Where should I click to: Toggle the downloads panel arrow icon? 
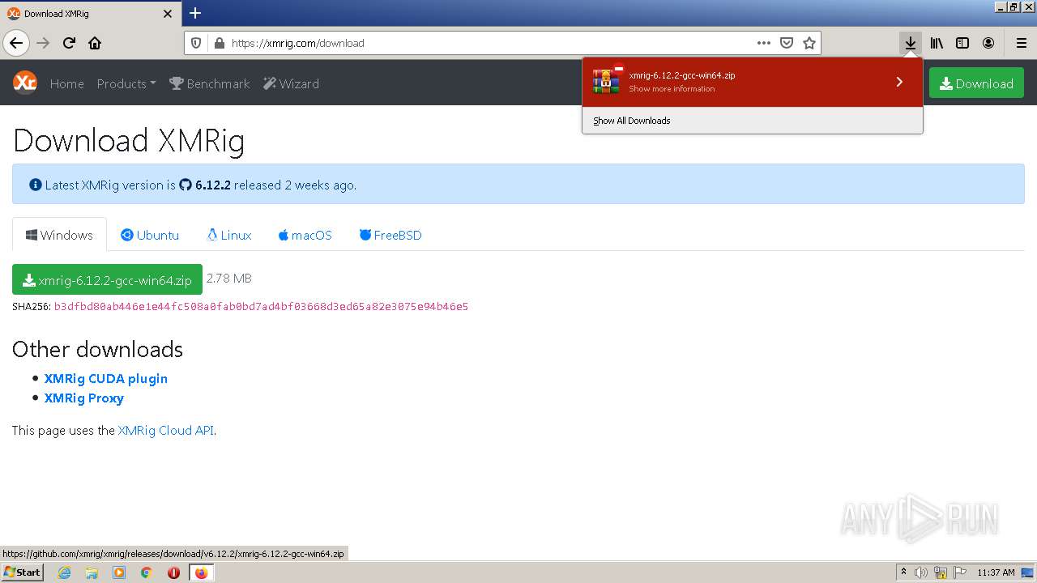coord(911,43)
